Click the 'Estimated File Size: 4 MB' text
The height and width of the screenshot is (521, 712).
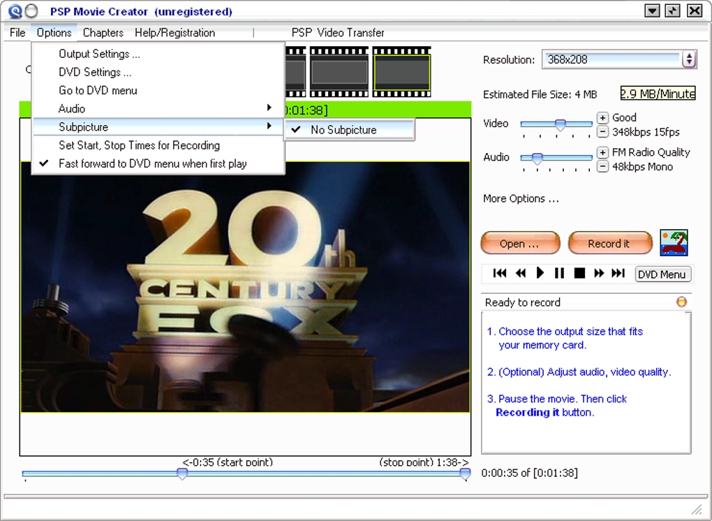click(540, 94)
